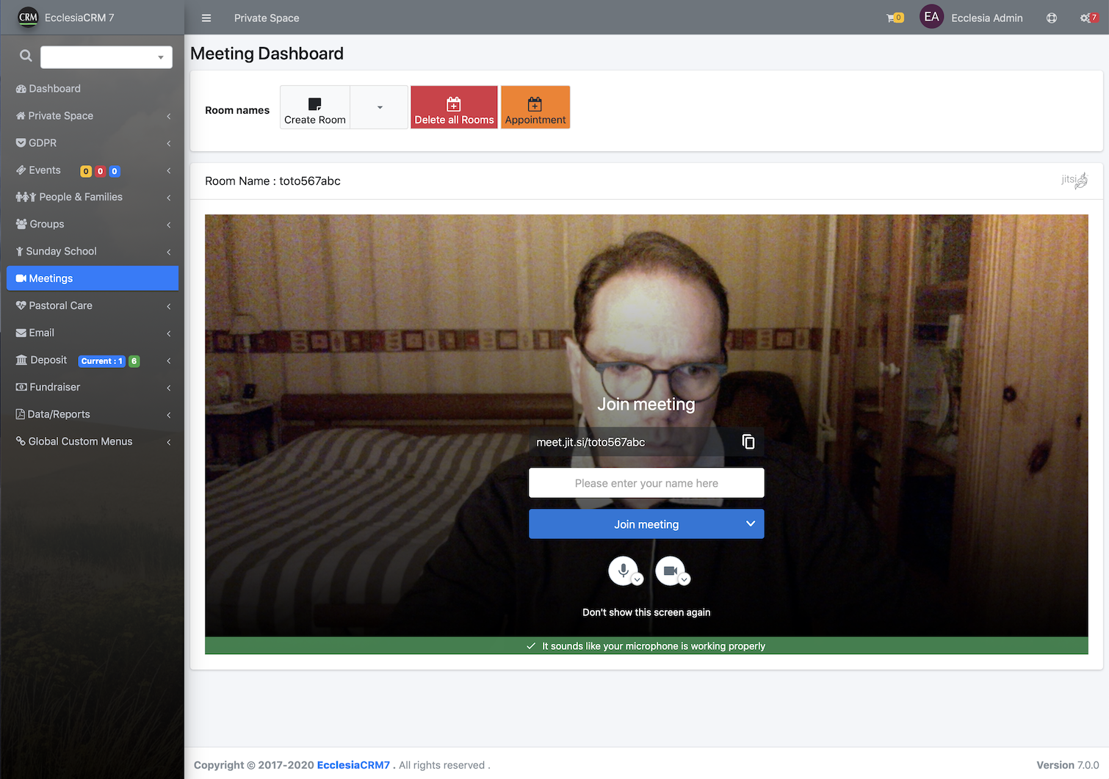
Task: Click the blue Events counter badge
Action: click(115, 171)
